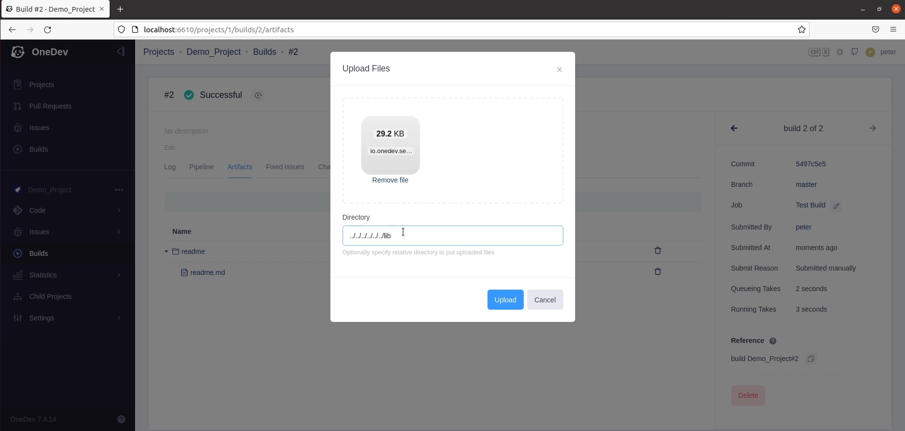Reload the page in browser
Viewport: 905px width, 431px height.
[x=47, y=29]
